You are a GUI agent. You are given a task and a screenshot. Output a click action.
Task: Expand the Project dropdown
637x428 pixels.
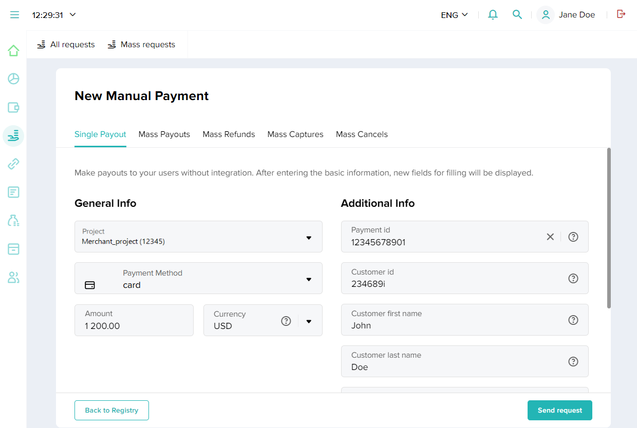click(x=309, y=238)
